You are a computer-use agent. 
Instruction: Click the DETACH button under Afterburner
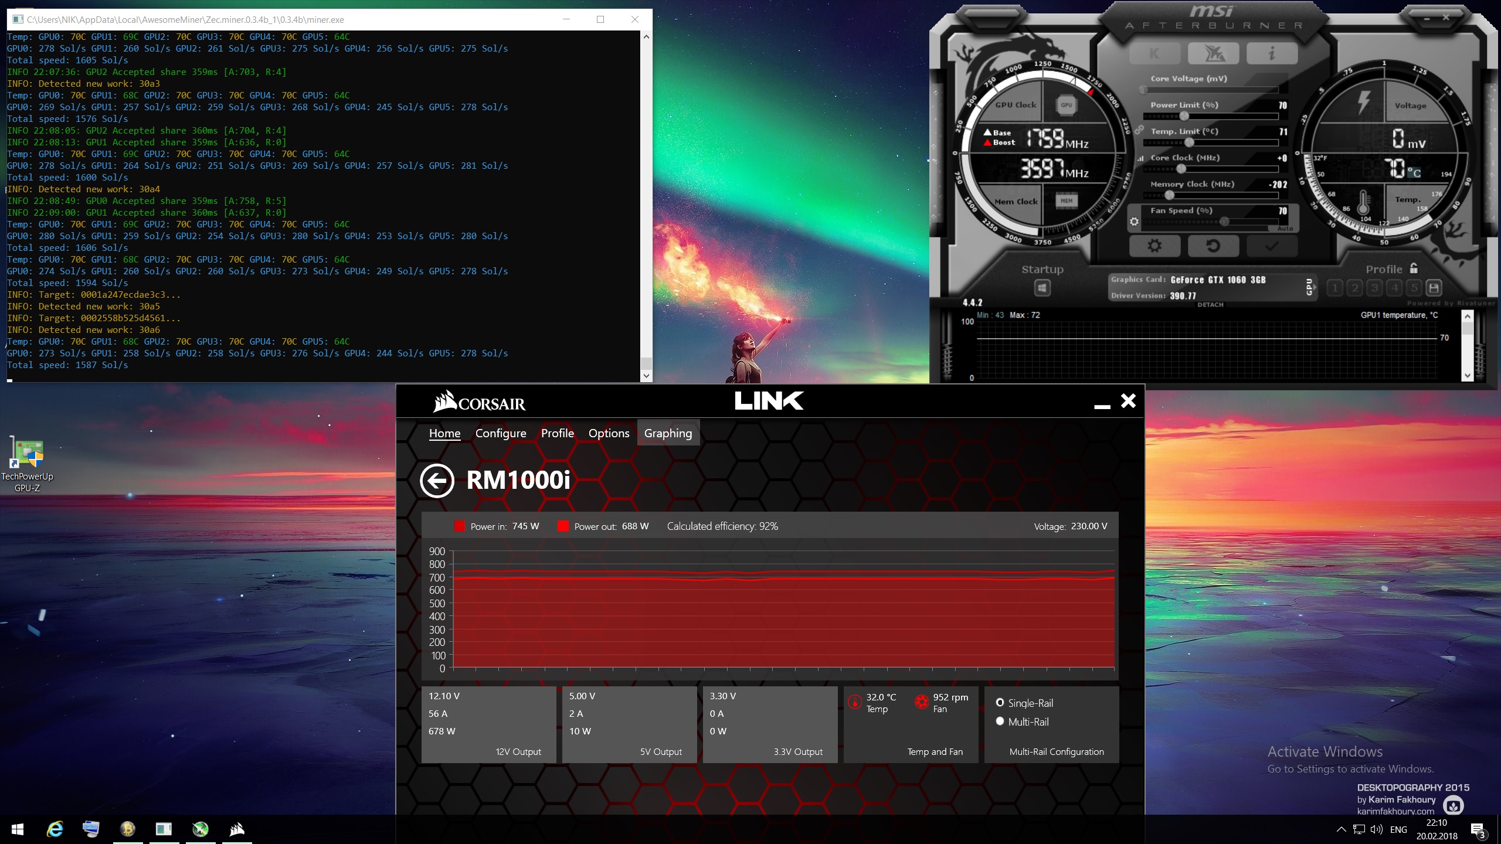click(1210, 305)
